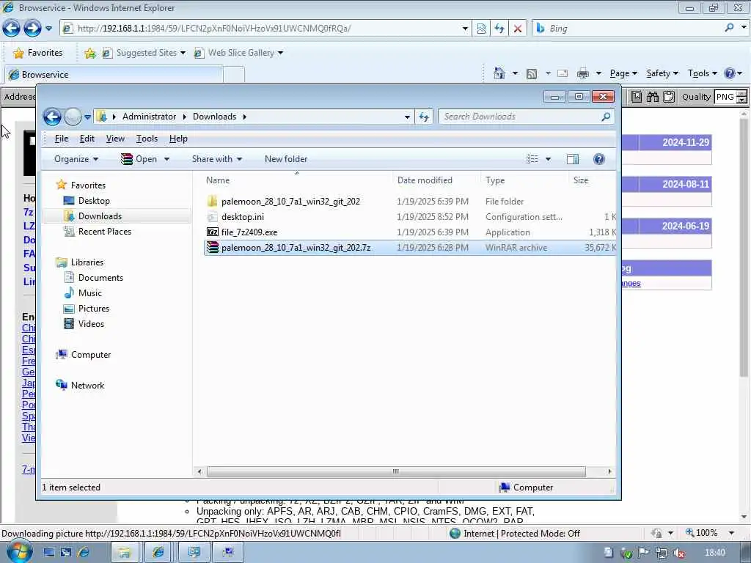Viewport: 751px width, 563px height.
Task: Open the Home button dropdown arrow
Action: (515, 74)
